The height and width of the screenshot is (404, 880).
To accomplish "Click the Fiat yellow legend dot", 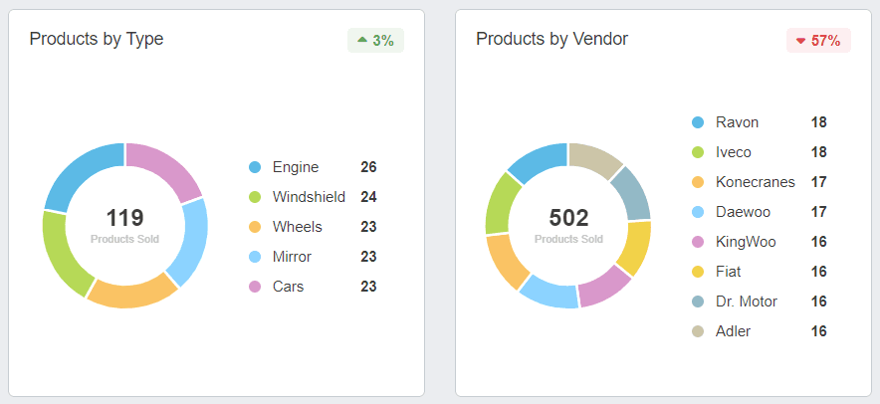I will pyautogui.click(x=698, y=272).
